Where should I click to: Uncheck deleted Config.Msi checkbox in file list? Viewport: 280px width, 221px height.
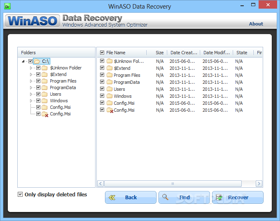pos(102,110)
